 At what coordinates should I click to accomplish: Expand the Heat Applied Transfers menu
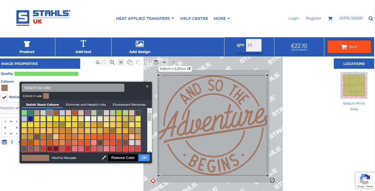point(145,18)
